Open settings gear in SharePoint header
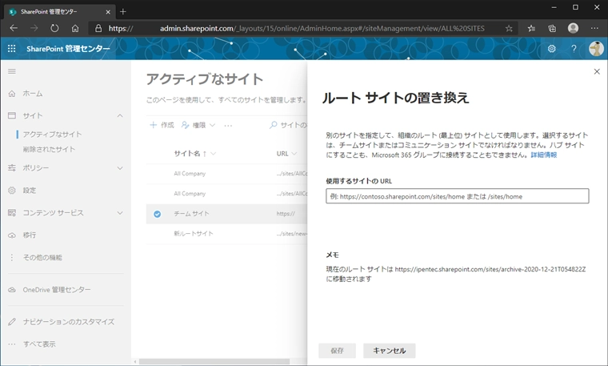The width and height of the screenshot is (608, 366). coord(551,49)
